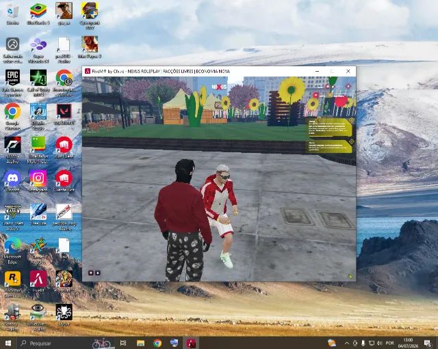Image resolution: width=438 pixels, height=349 pixels.
Task: Open the taskbar clock and date
Action: coord(408,343)
